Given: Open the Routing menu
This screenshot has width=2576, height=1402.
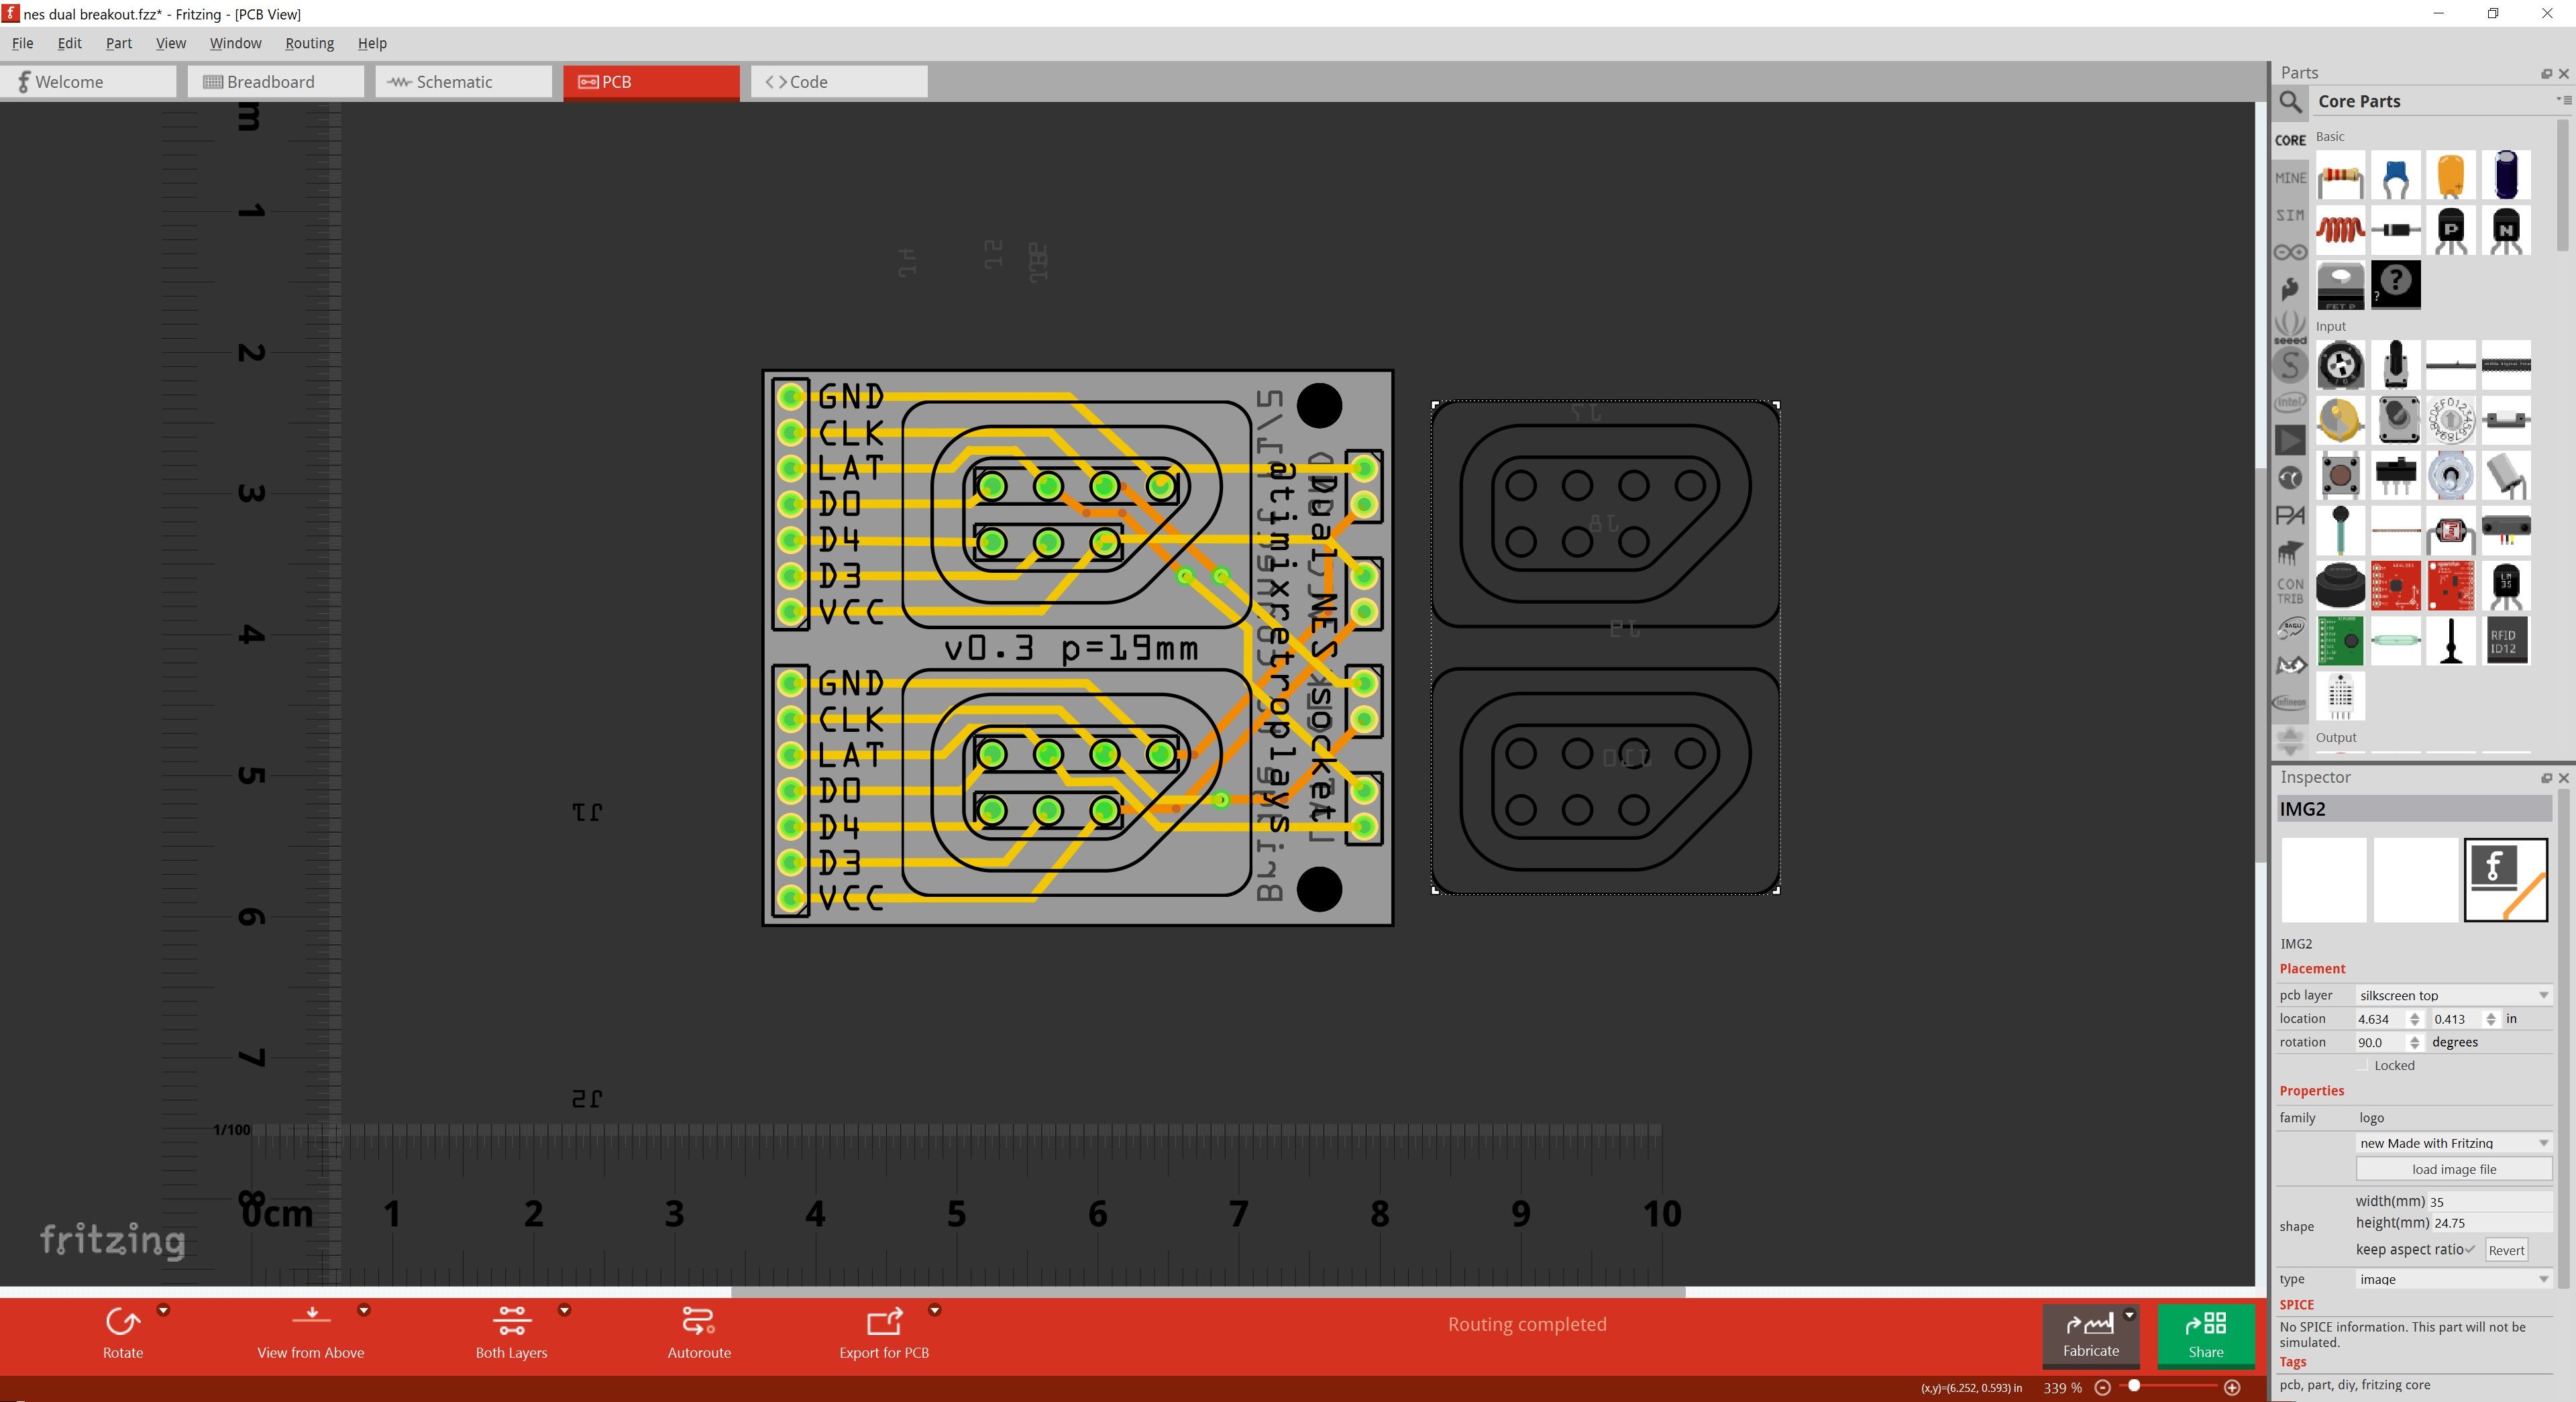Looking at the screenshot, I should tap(309, 43).
